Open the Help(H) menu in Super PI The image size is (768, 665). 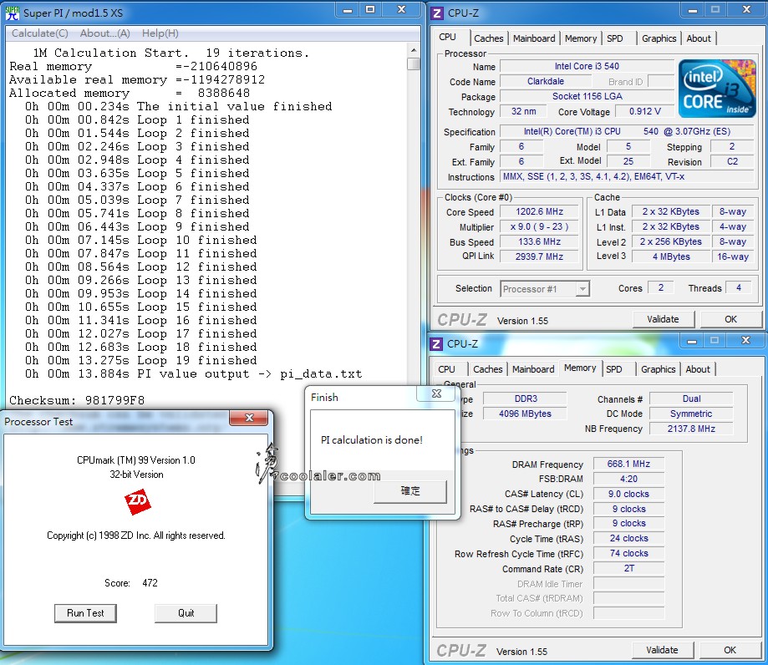click(160, 33)
